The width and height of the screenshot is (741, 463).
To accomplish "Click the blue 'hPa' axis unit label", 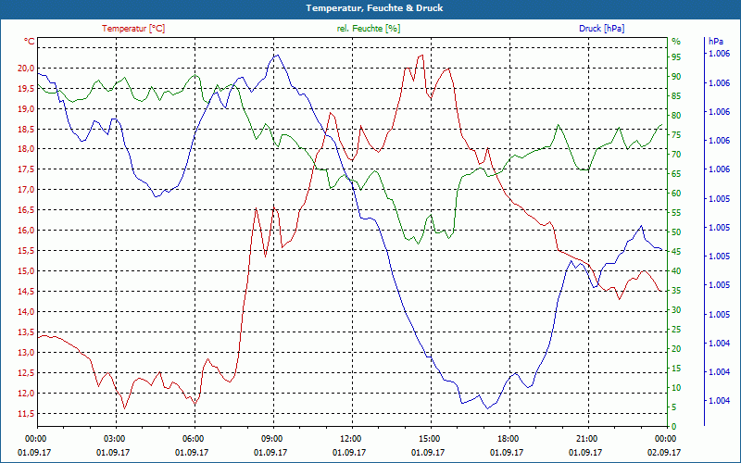I will tap(716, 42).
